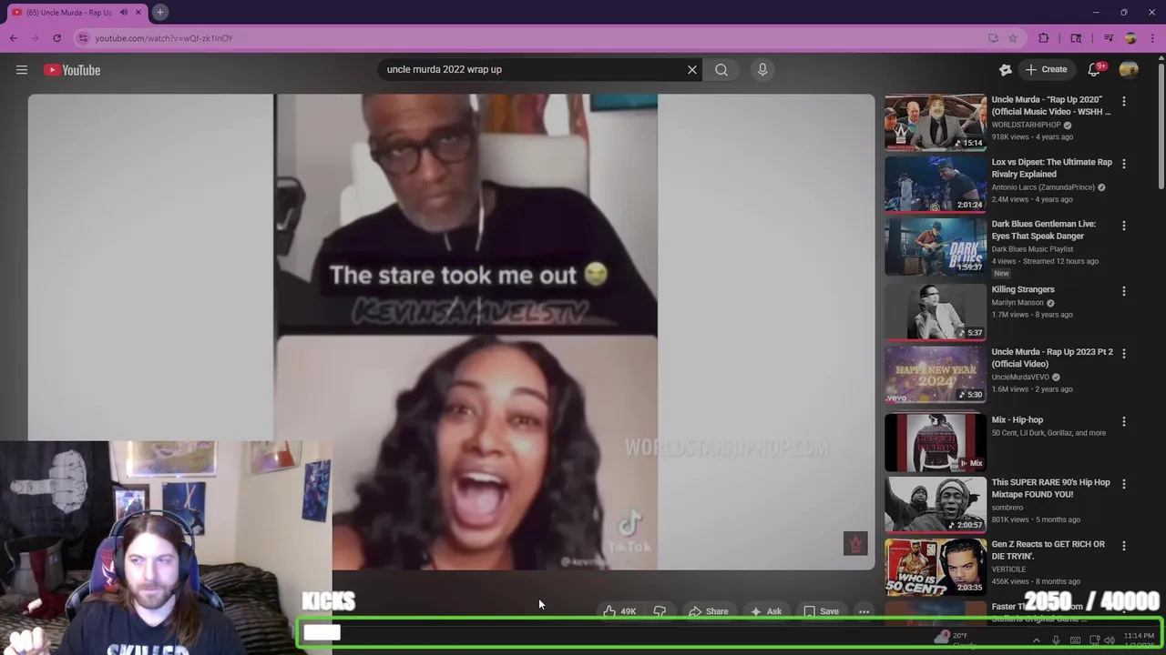Open options for Dark Blues Gentleman Live
Image resolution: width=1166 pixels, height=655 pixels.
click(1124, 226)
